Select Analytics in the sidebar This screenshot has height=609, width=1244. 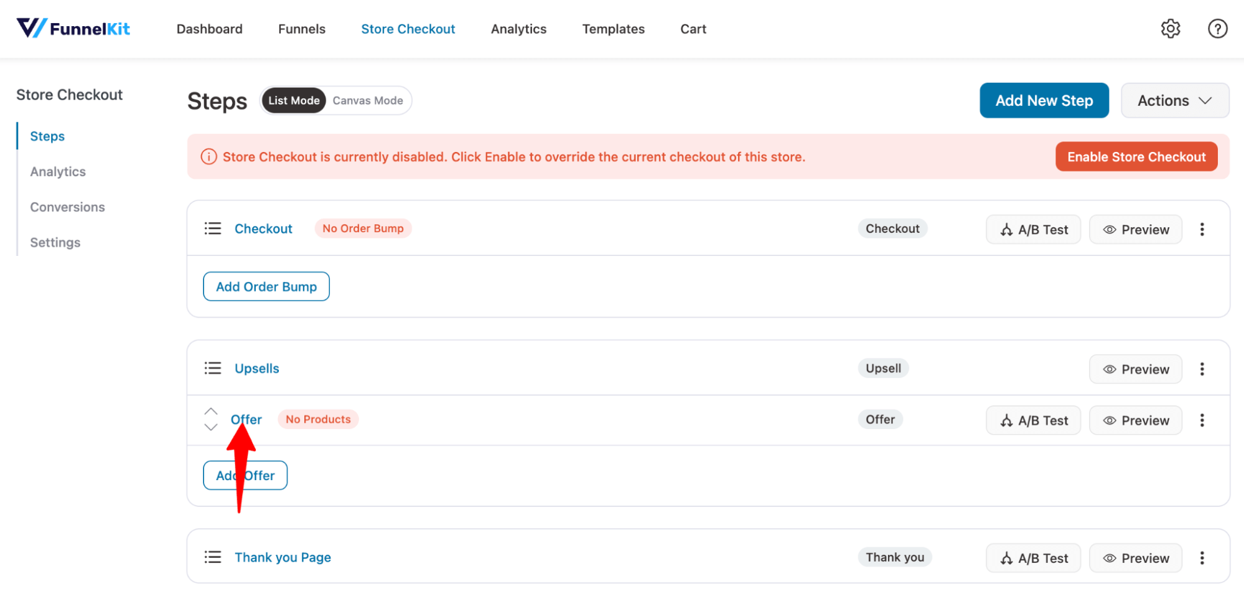pyautogui.click(x=58, y=171)
